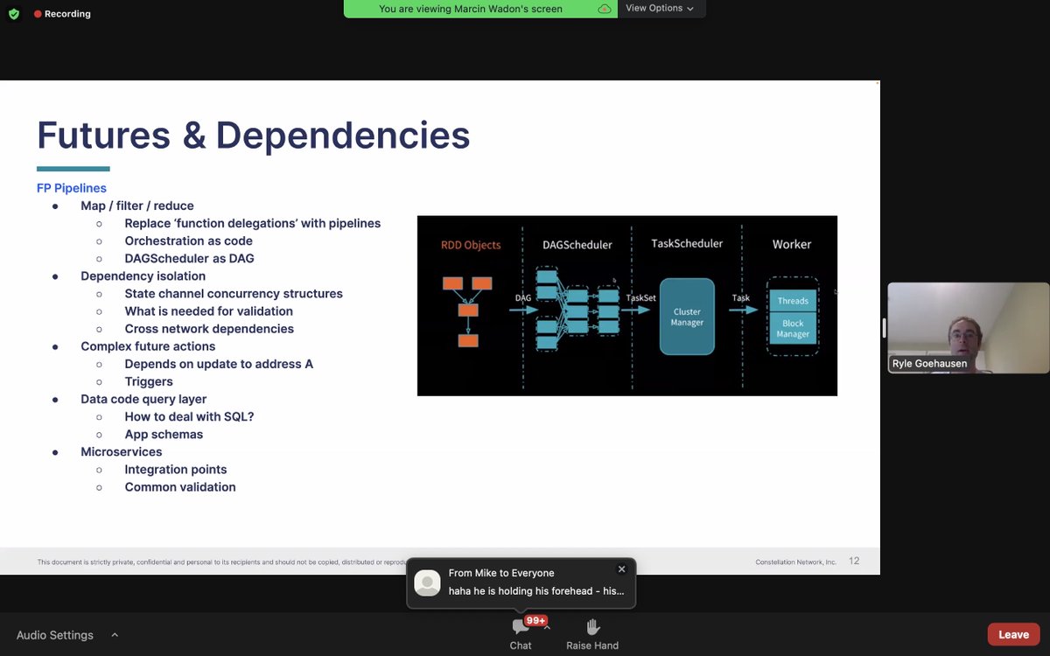The height and width of the screenshot is (656, 1050).
Task: Click the 99+ unread chat badge
Action: point(534,619)
